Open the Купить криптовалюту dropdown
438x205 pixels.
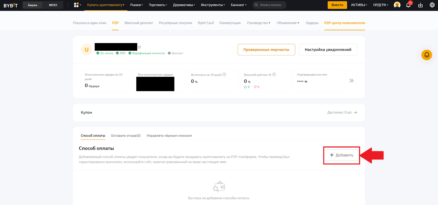coord(106,5)
